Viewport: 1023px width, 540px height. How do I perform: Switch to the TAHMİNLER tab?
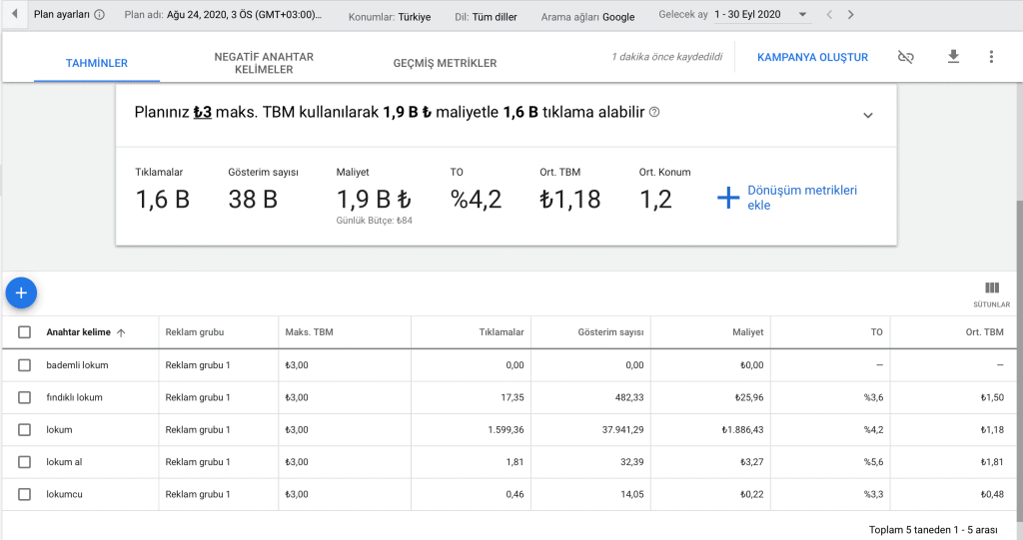click(97, 63)
